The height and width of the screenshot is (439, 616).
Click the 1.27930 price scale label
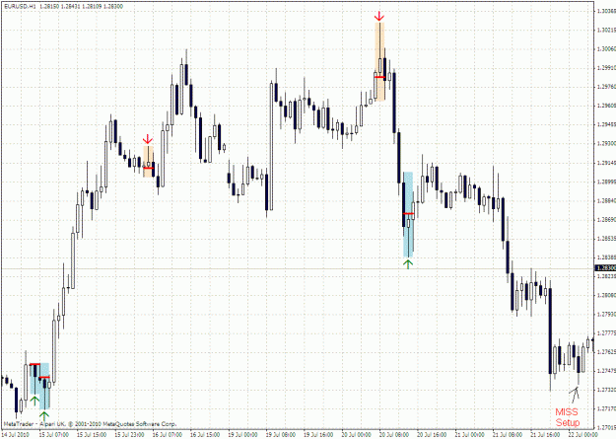606,314
